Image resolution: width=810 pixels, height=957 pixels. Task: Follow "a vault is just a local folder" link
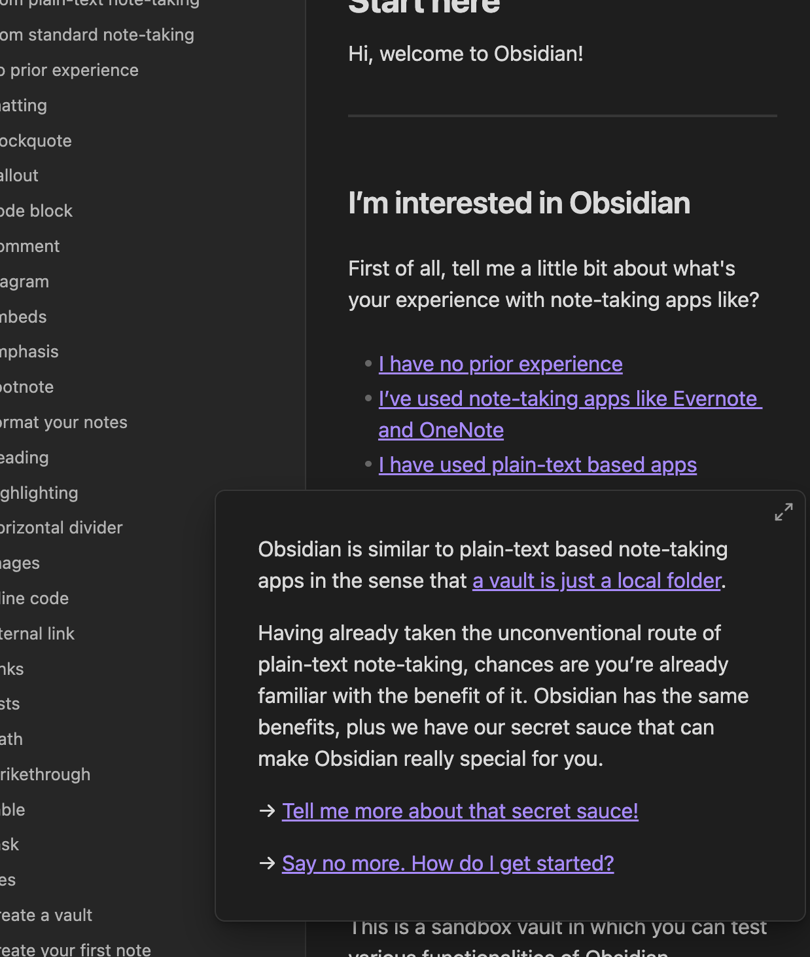click(x=596, y=581)
